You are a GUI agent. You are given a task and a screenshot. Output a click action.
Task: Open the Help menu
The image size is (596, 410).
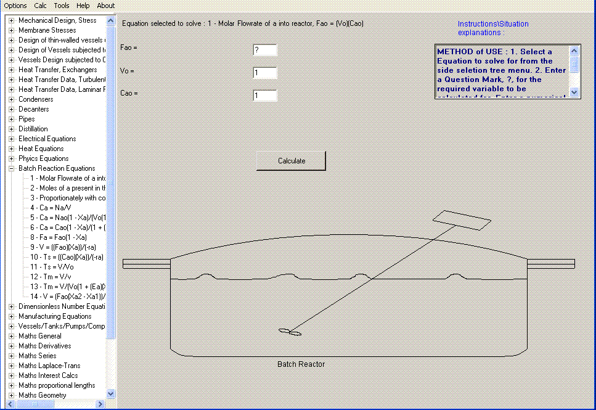pyautogui.click(x=82, y=6)
